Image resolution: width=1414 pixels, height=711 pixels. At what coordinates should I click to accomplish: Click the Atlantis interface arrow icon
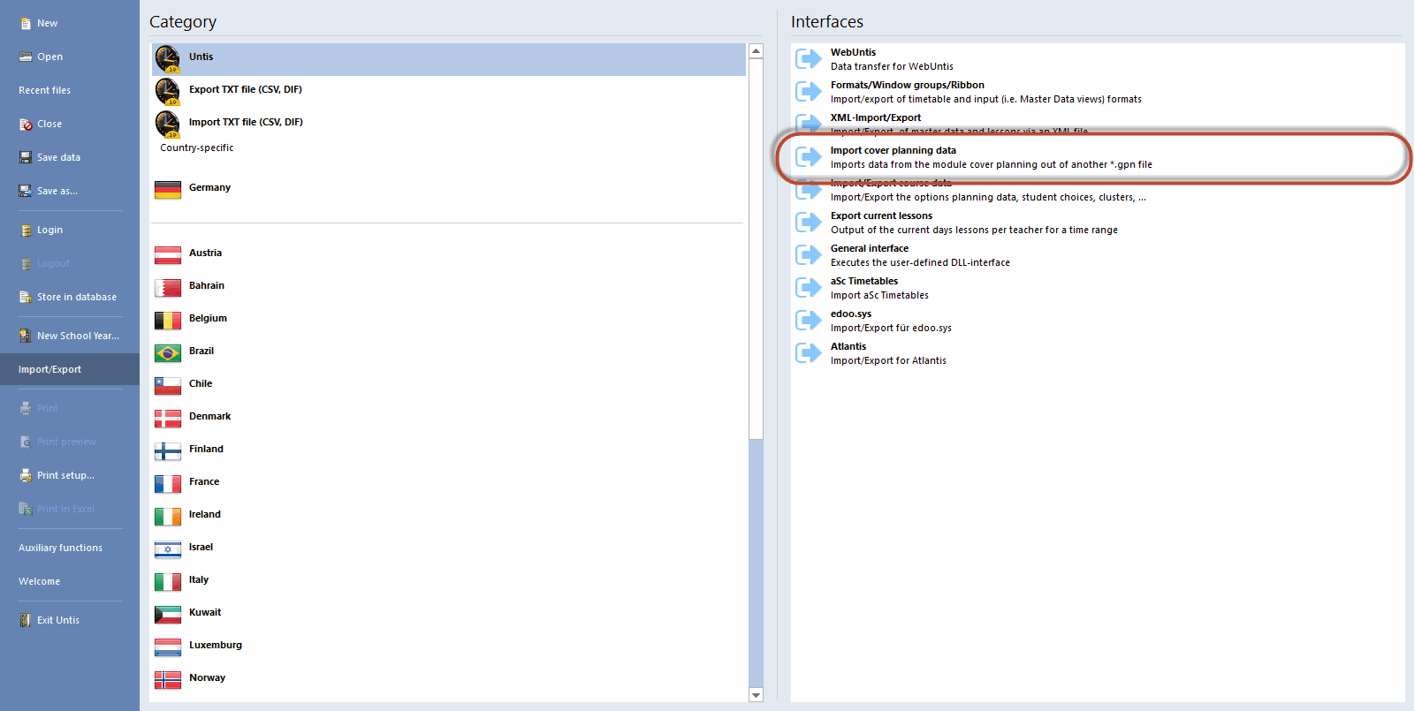click(x=809, y=353)
